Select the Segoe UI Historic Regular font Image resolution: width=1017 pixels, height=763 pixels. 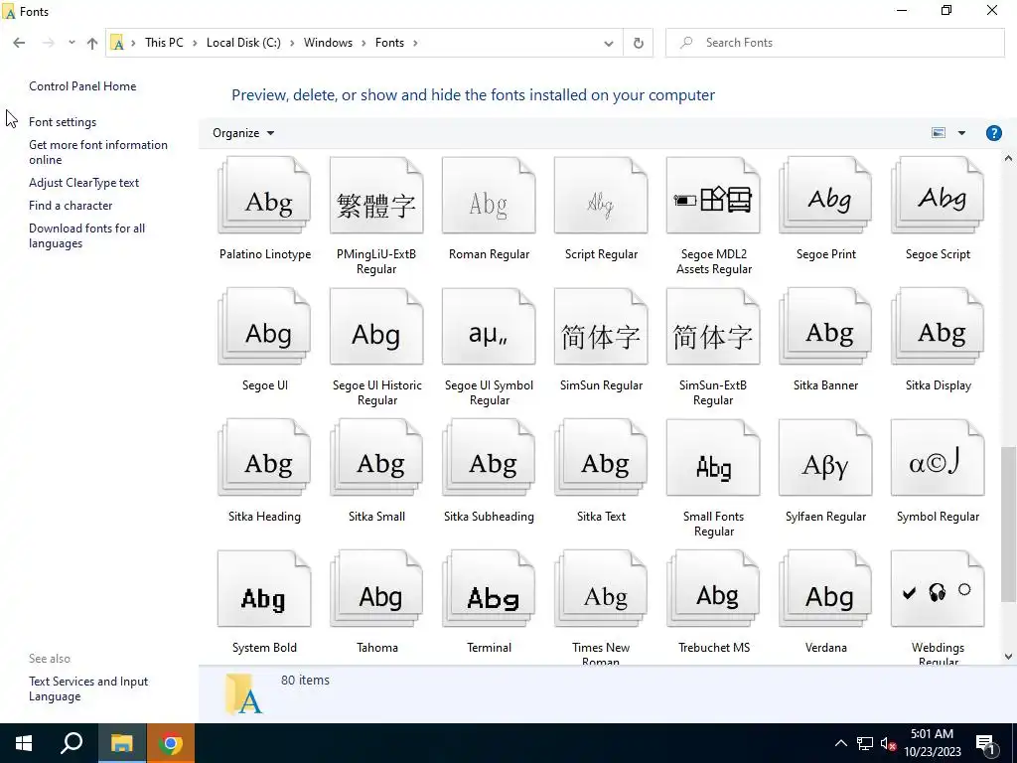(x=376, y=326)
